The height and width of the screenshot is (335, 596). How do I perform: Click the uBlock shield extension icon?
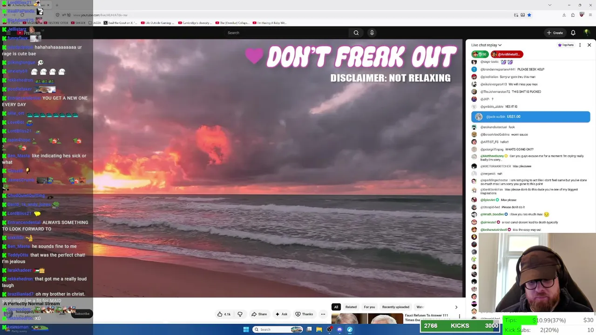[x=582, y=15]
